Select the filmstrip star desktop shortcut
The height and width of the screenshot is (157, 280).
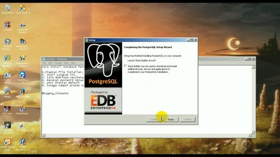(7, 125)
